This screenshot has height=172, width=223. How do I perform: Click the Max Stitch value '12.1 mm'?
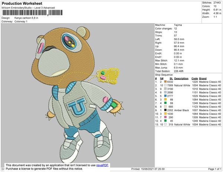179,60
